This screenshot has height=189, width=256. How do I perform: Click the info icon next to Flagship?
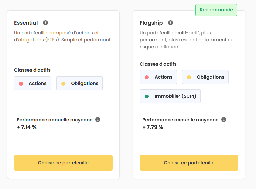click(170, 23)
